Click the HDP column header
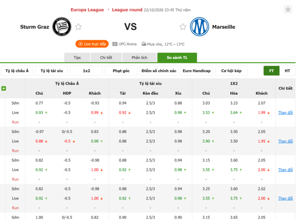 (x=67, y=93)
